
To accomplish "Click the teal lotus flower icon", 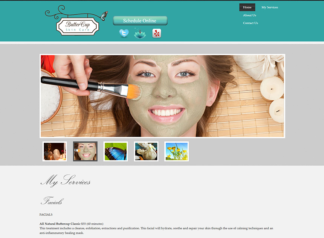I will (140, 34).
